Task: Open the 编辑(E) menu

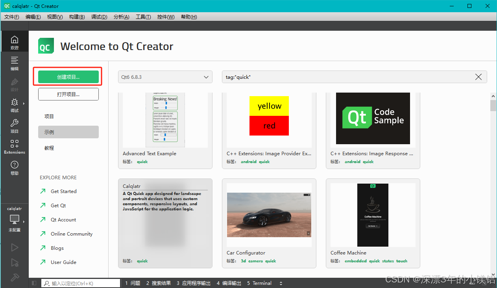Action: click(33, 17)
